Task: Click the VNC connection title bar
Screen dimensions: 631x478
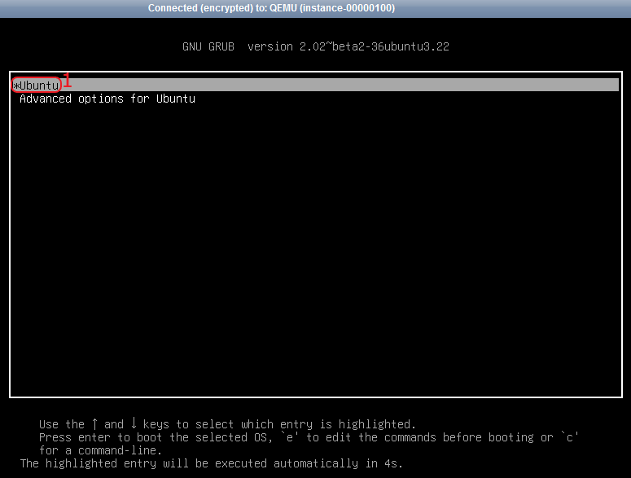Action: point(316,8)
